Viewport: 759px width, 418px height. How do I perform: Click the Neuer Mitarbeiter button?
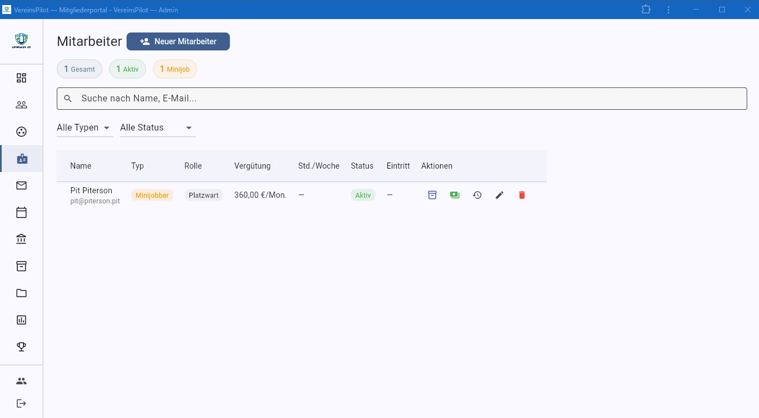178,41
